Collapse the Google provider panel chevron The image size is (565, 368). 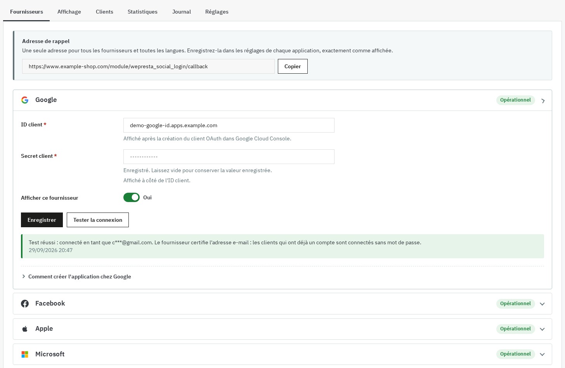click(543, 100)
